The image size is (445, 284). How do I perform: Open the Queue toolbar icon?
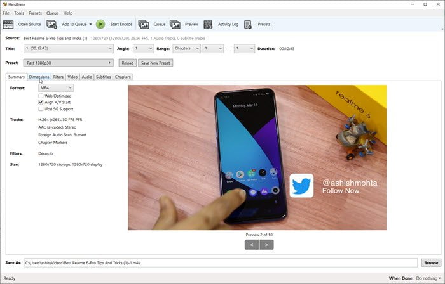pyautogui.click(x=144, y=24)
